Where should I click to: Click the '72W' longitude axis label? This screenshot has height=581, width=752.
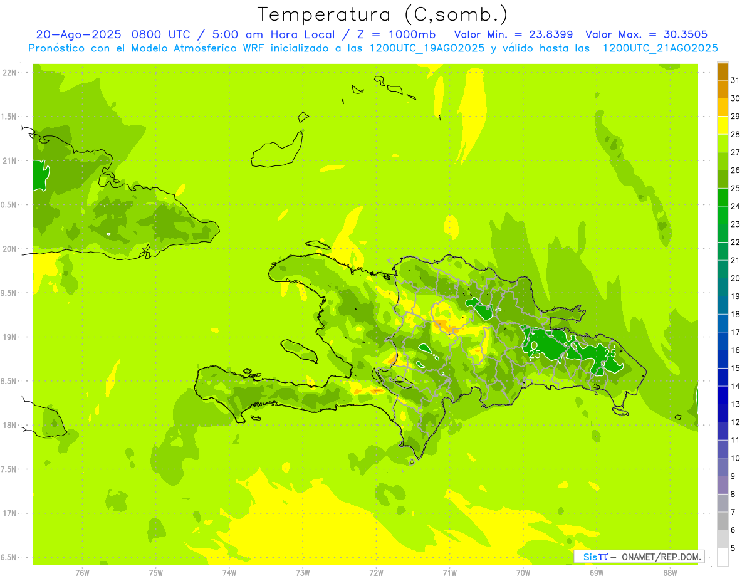(376, 573)
